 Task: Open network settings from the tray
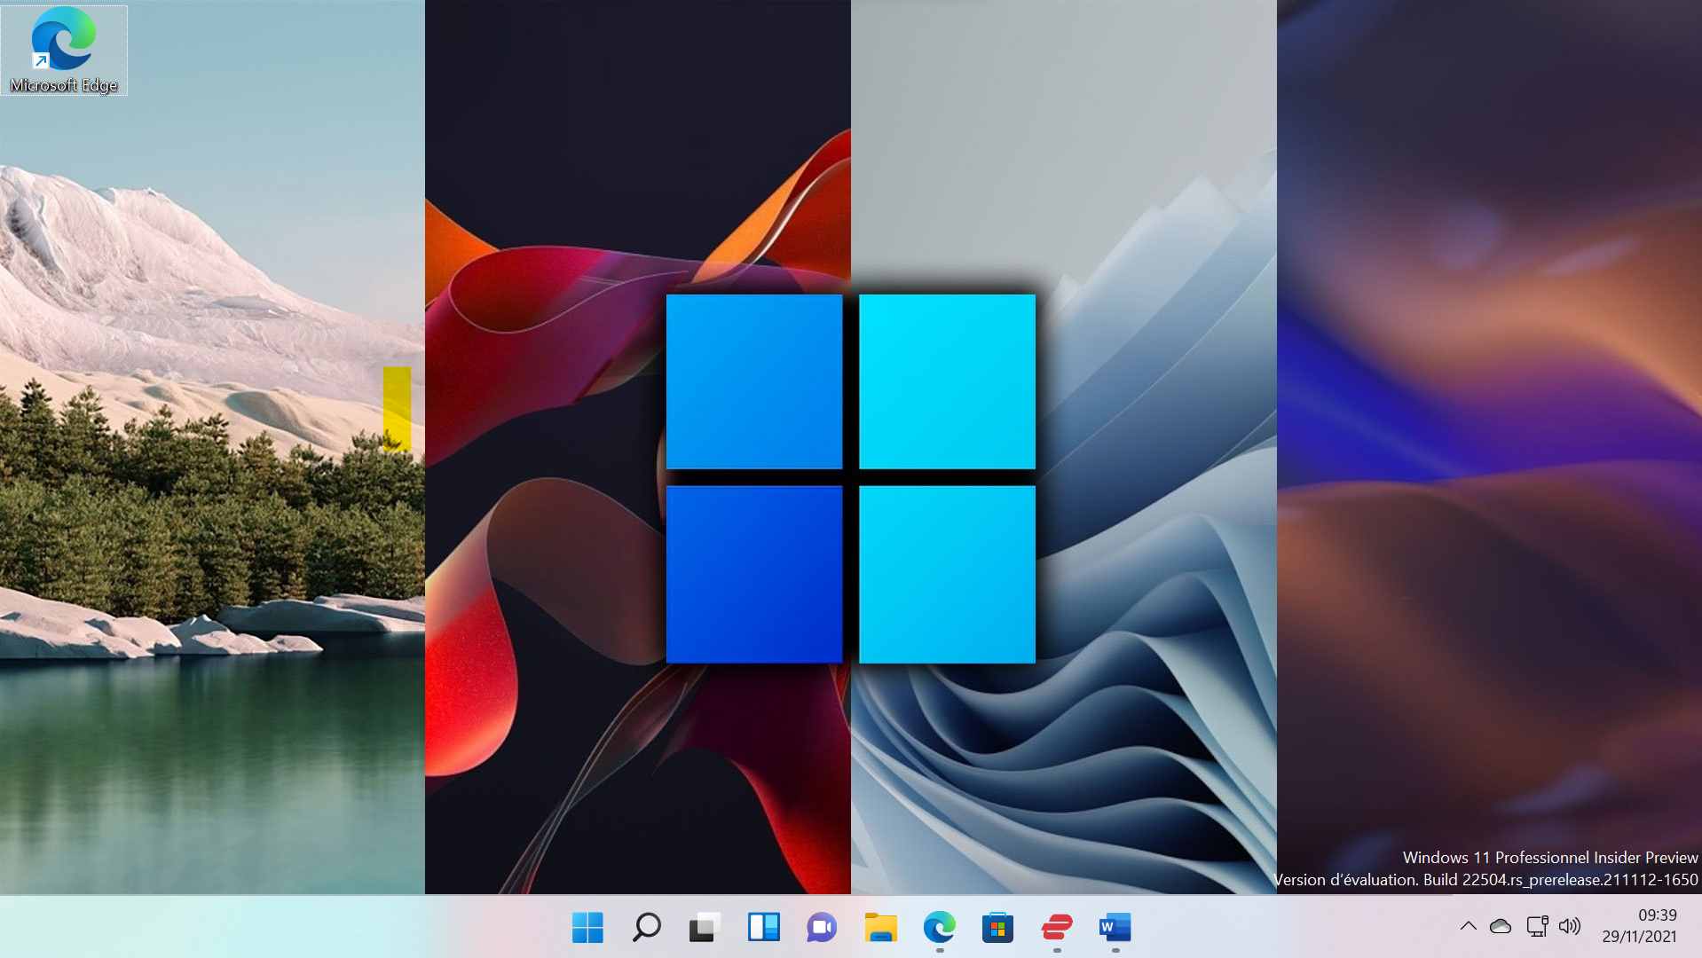(1537, 926)
